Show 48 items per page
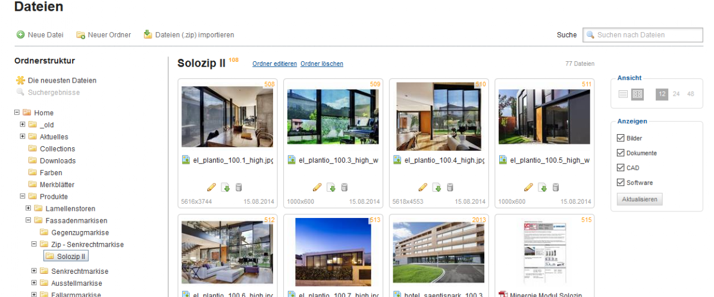The width and height of the screenshot is (714, 297). [690, 94]
